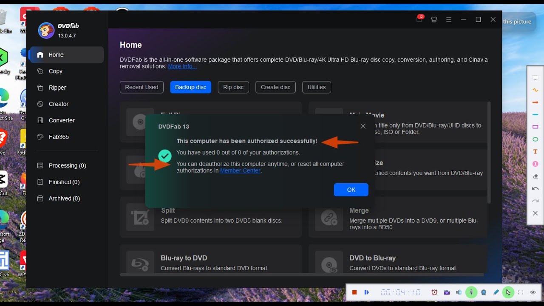Switch to the Utilities tab

pos(317,87)
